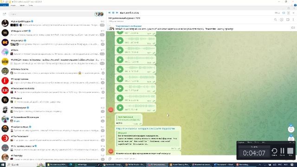Play the voice message directly above the reply bubble
The width and height of the screenshot is (297, 167).
(120, 108)
